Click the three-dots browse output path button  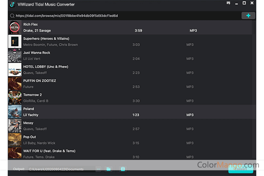99,169
